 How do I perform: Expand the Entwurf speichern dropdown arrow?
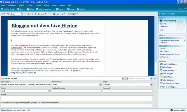point(53,9)
